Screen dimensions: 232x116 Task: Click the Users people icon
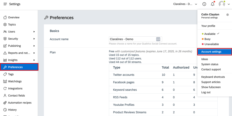tap(5, 32)
